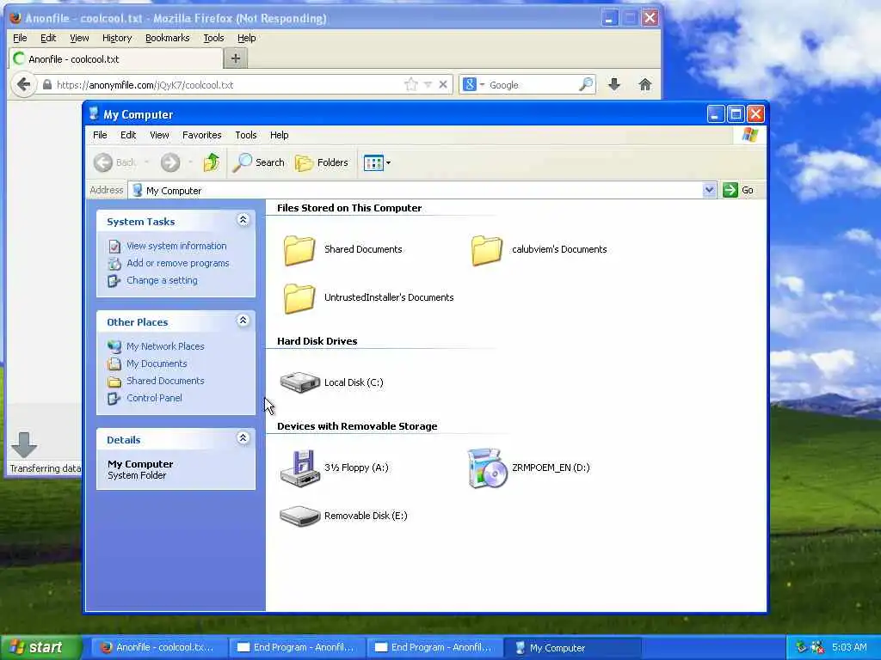Select the Anonfile - coolcool.txt Firefox tab
Image resolution: width=881 pixels, height=660 pixels.
click(x=116, y=59)
